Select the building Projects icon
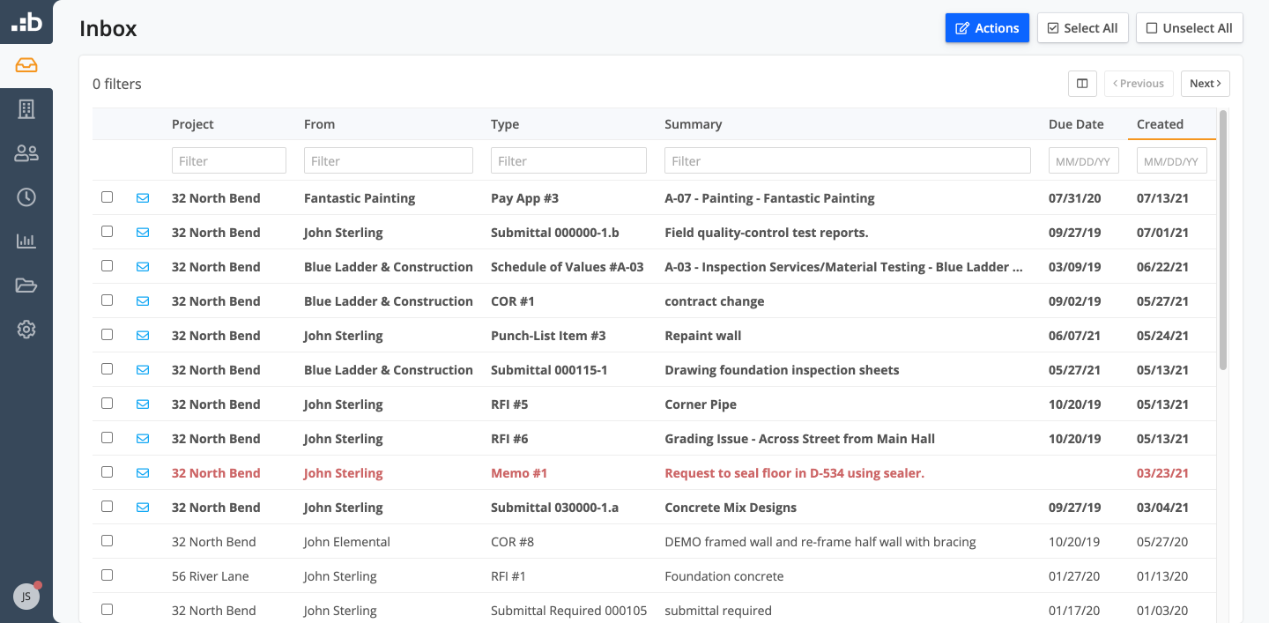Viewport: 1269px width, 623px height. coord(26,109)
